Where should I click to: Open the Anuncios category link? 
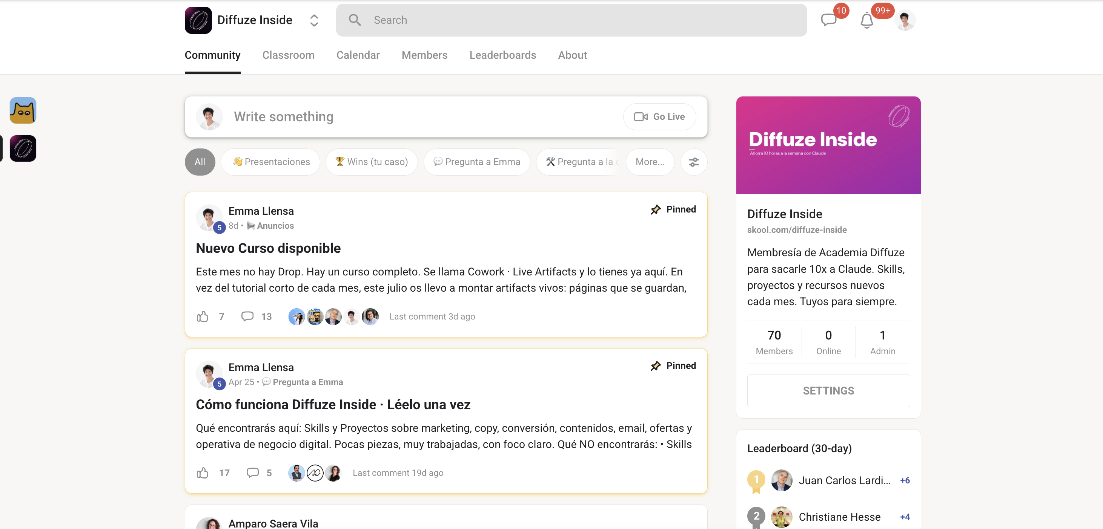coord(270,226)
